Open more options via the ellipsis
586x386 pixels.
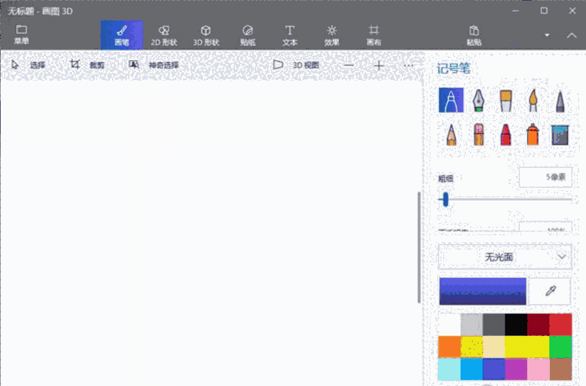point(409,65)
